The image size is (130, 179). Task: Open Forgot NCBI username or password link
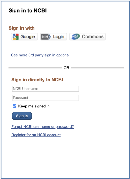point(43,127)
